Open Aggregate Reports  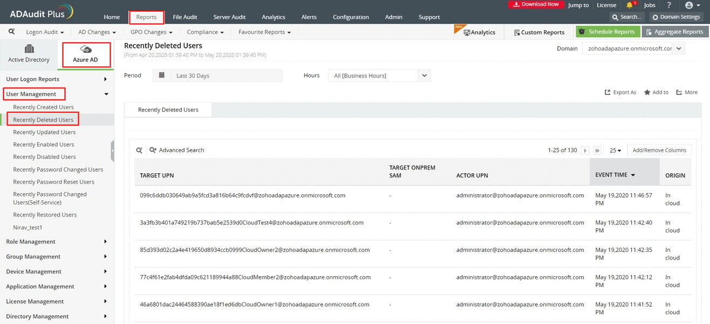675,32
